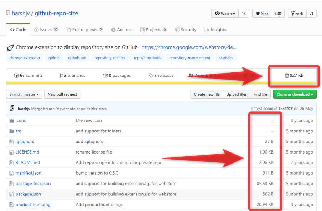The image size is (322, 211).
Task: Open the Actions tab
Action: tap(121, 30)
